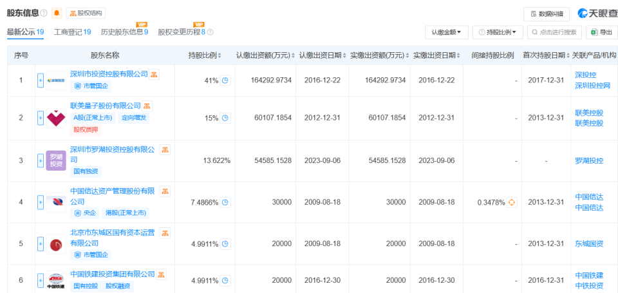Open the 联美量子股份有限公司 link
This screenshot has width=618, height=293.
pos(105,106)
